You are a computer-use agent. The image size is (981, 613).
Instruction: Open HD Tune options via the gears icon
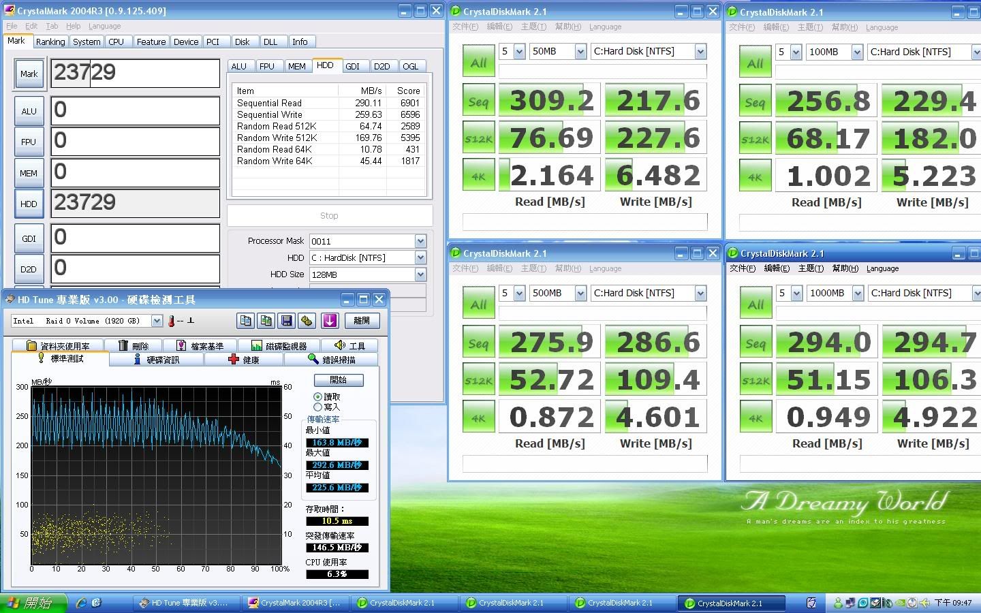[x=307, y=321]
